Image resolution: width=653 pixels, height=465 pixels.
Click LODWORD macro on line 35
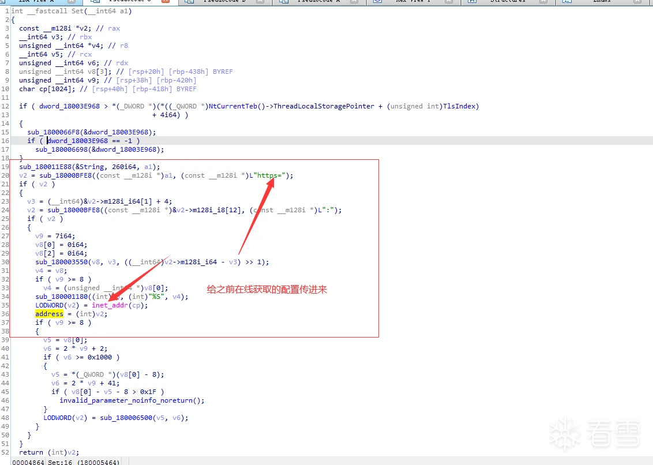click(x=49, y=305)
